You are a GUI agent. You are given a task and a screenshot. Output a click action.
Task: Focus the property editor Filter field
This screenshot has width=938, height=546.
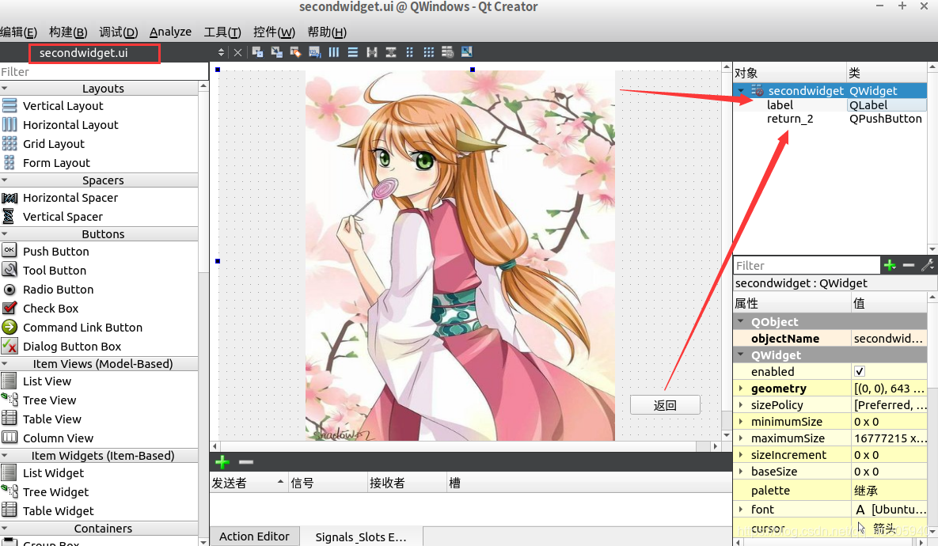pyautogui.click(x=807, y=266)
